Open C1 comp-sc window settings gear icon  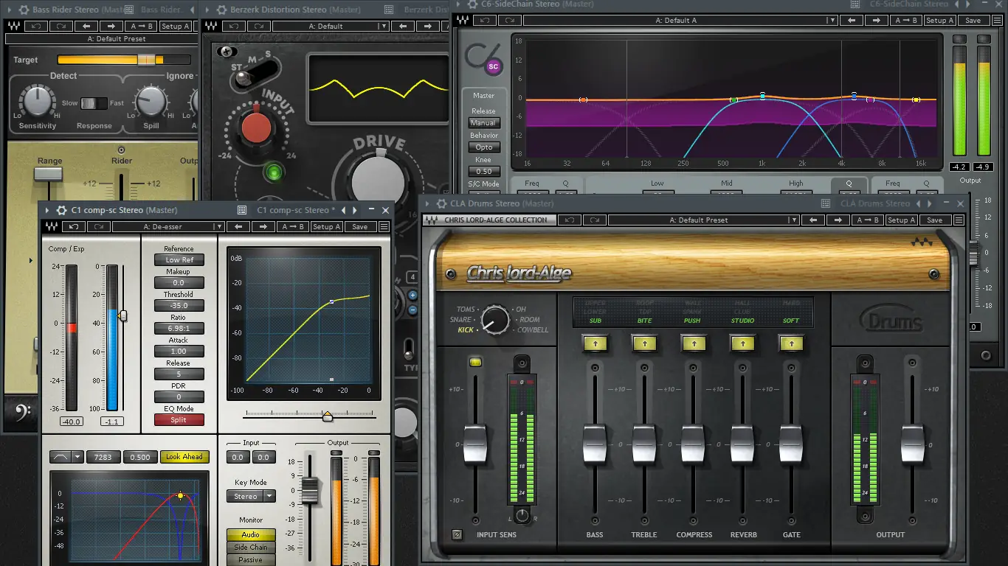(x=62, y=210)
